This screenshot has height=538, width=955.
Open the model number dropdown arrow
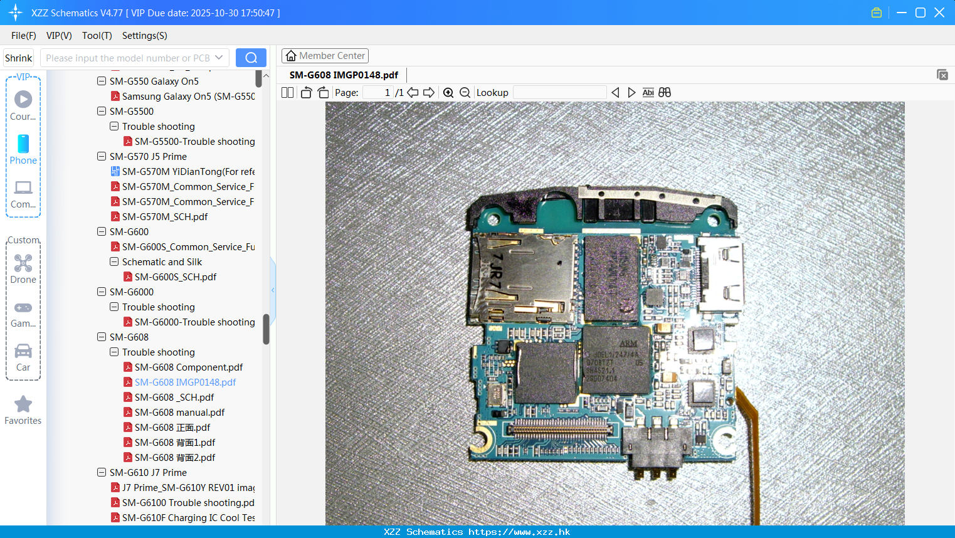[x=219, y=58]
